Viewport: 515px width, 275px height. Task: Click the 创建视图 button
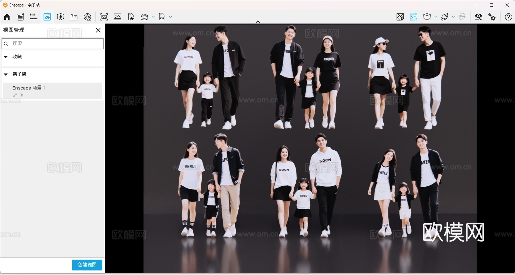(87, 265)
